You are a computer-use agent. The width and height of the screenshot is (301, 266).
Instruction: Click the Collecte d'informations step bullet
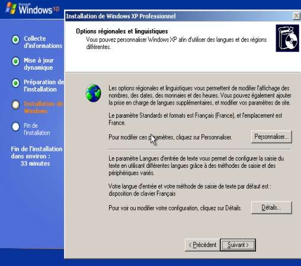click(15, 40)
